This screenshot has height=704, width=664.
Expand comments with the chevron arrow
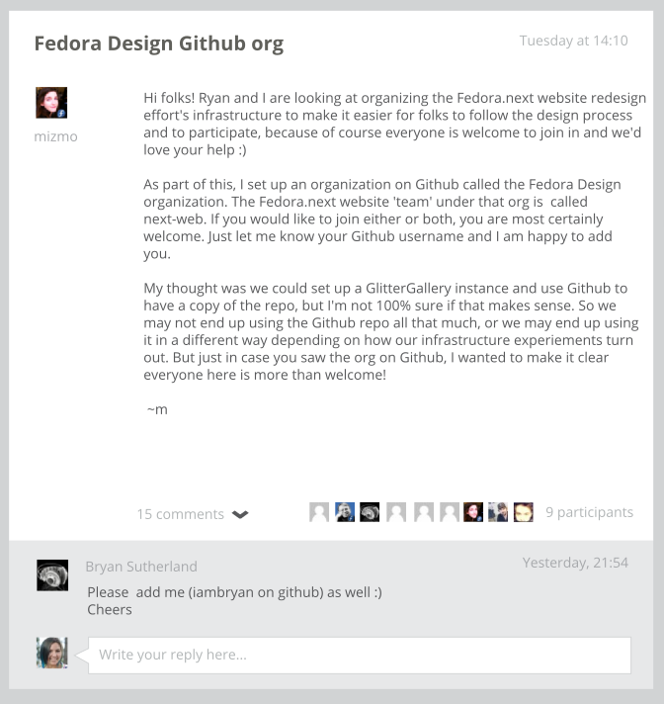tap(240, 514)
